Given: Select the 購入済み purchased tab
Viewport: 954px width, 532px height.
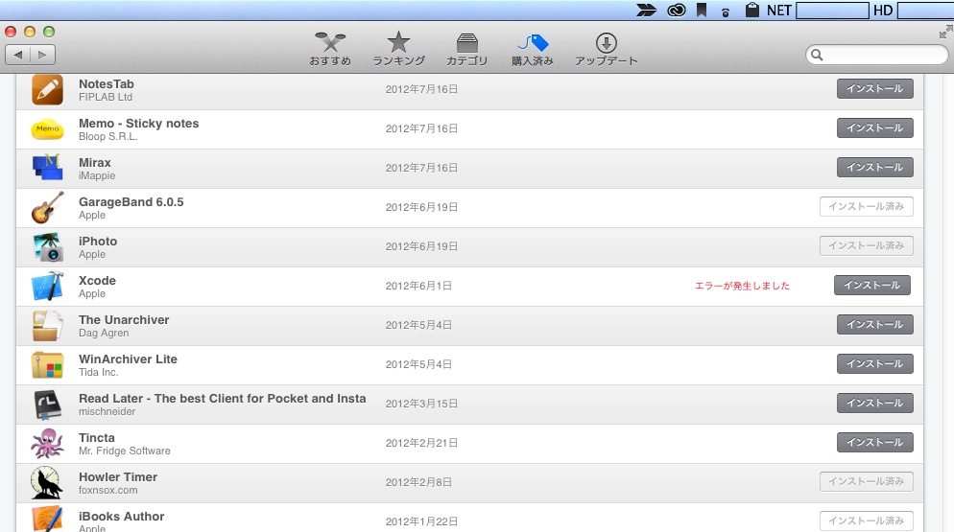Looking at the screenshot, I should [533, 49].
